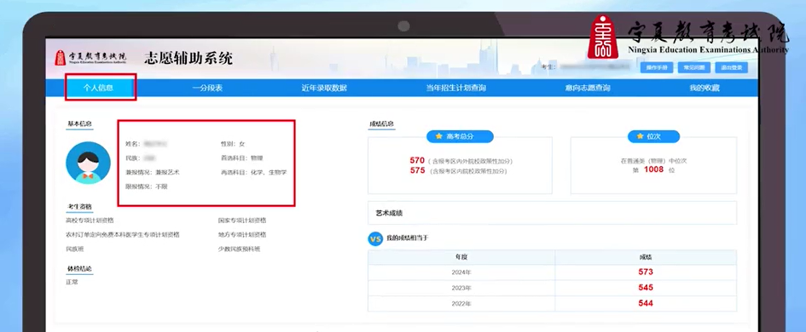
Task: Click the 艺术成绩 panel
Action: point(552,213)
